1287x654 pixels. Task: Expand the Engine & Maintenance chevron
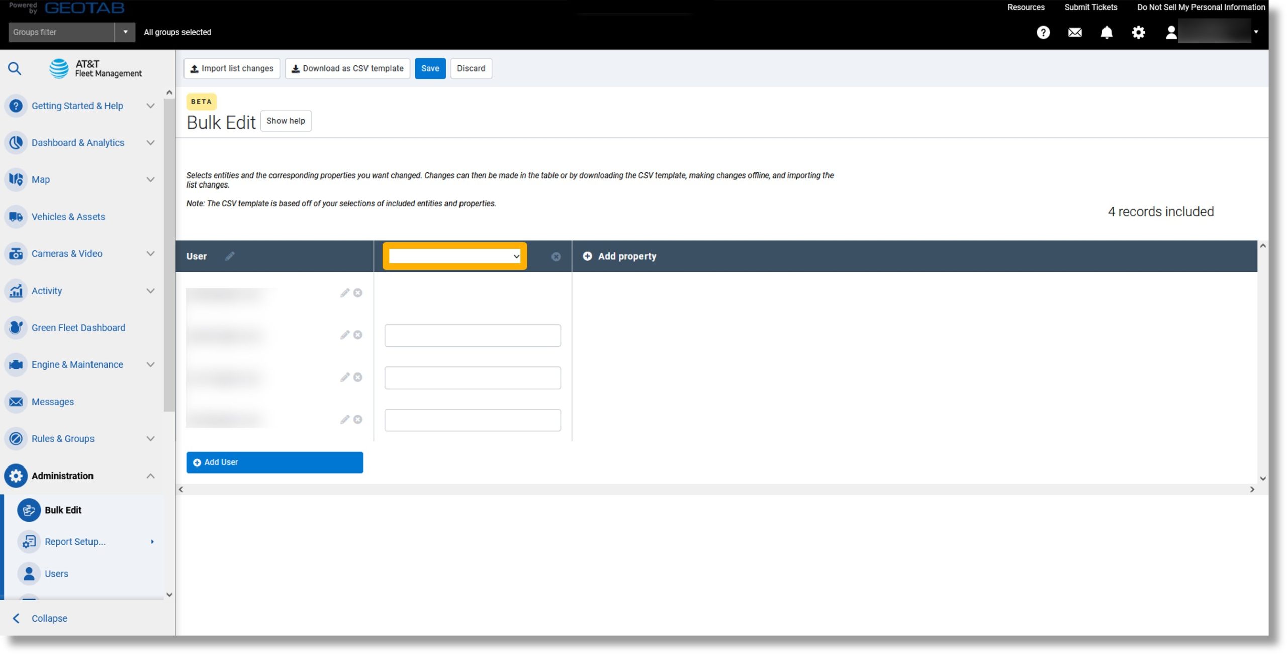[x=150, y=365]
